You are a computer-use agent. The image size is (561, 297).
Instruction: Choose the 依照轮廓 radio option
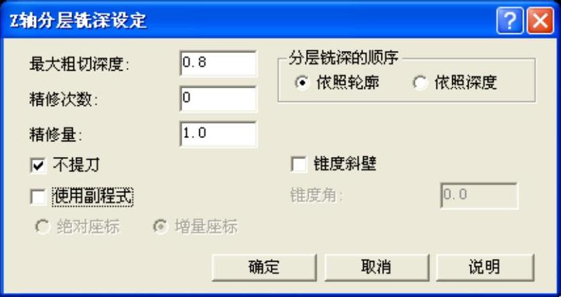[x=303, y=84]
